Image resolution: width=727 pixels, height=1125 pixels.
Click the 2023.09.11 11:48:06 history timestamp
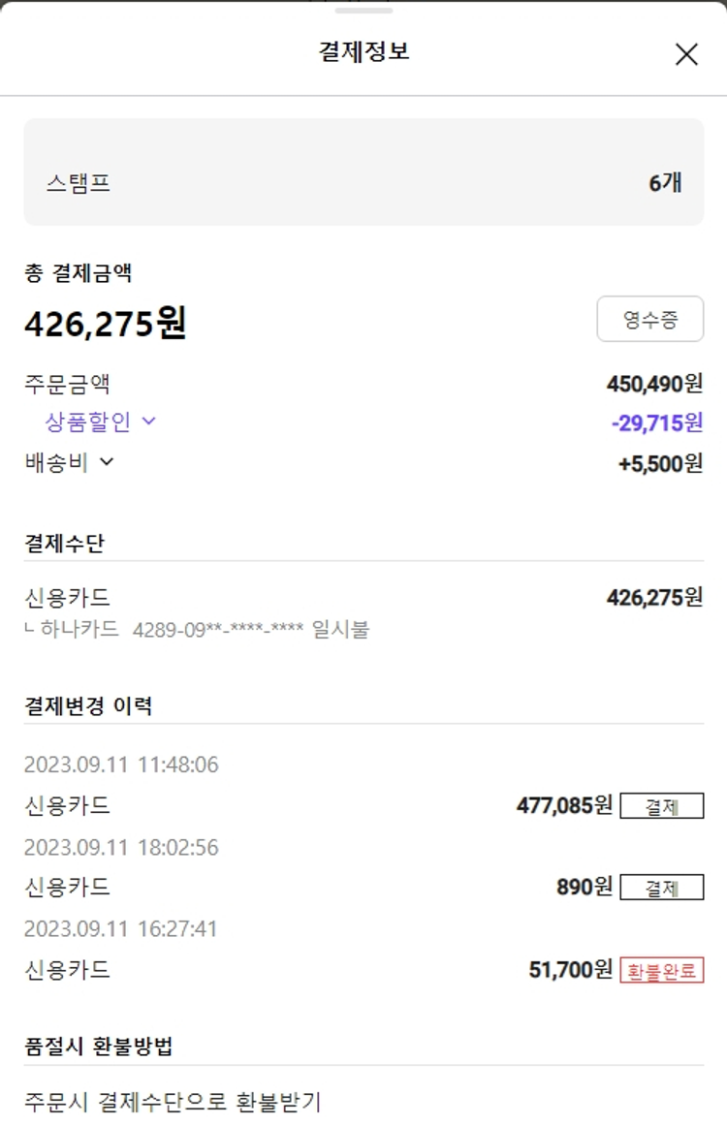[121, 765]
